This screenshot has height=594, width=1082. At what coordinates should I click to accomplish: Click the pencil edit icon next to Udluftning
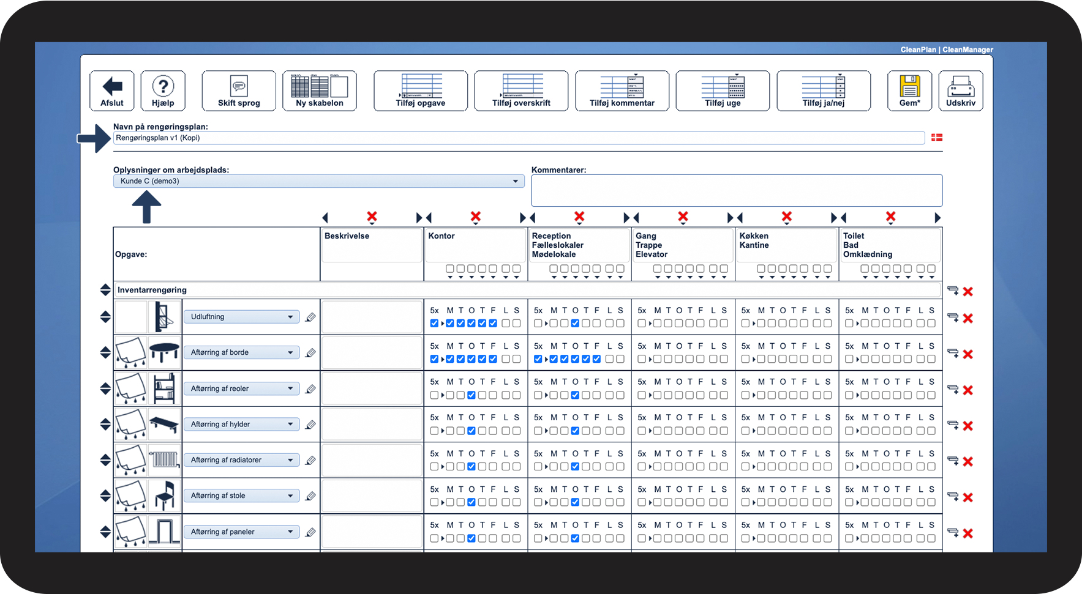pyautogui.click(x=310, y=317)
